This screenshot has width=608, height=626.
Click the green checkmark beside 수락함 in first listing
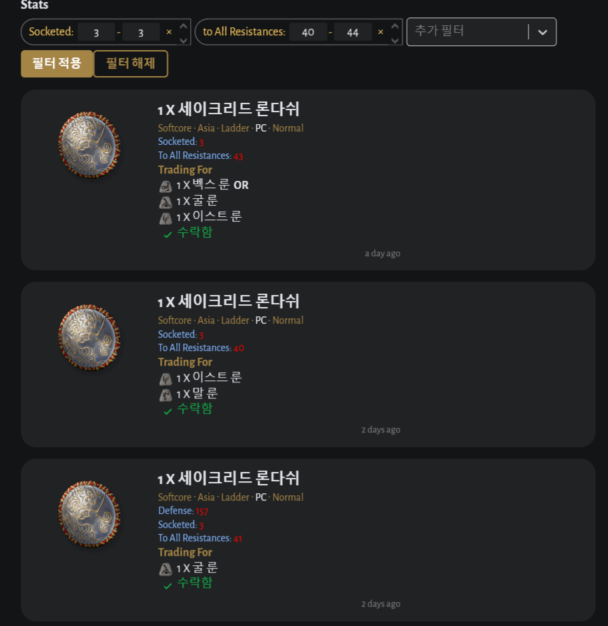168,233
